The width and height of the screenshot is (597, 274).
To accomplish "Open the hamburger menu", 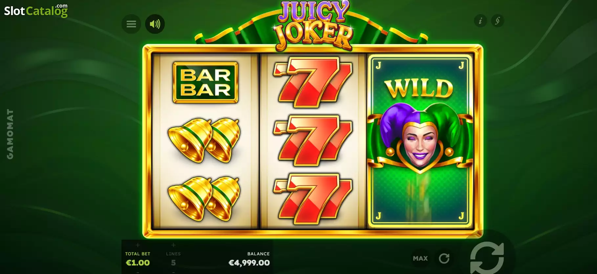I will coord(131,24).
